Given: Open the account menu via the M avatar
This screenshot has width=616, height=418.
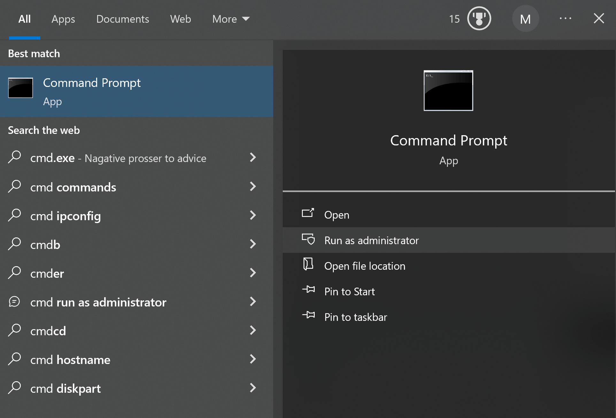Looking at the screenshot, I should 525,19.
